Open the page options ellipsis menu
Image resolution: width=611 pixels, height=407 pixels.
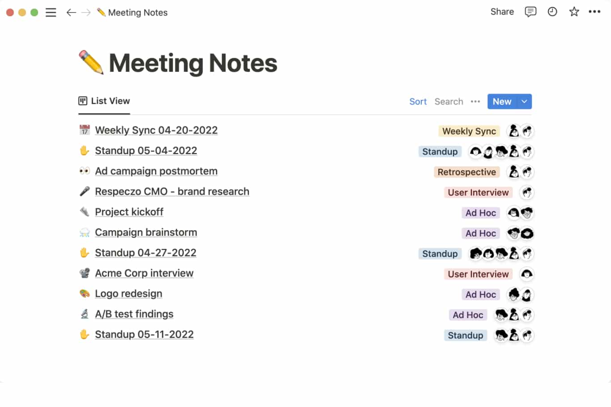(x=594, y=12)
